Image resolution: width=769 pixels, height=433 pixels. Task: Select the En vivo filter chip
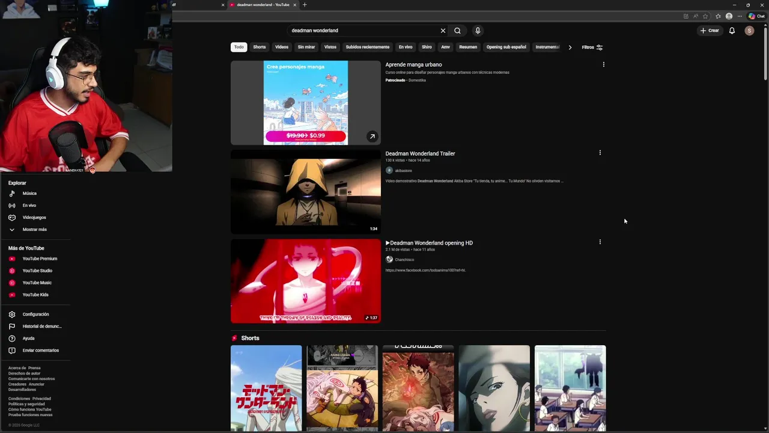tap(406, 47)
